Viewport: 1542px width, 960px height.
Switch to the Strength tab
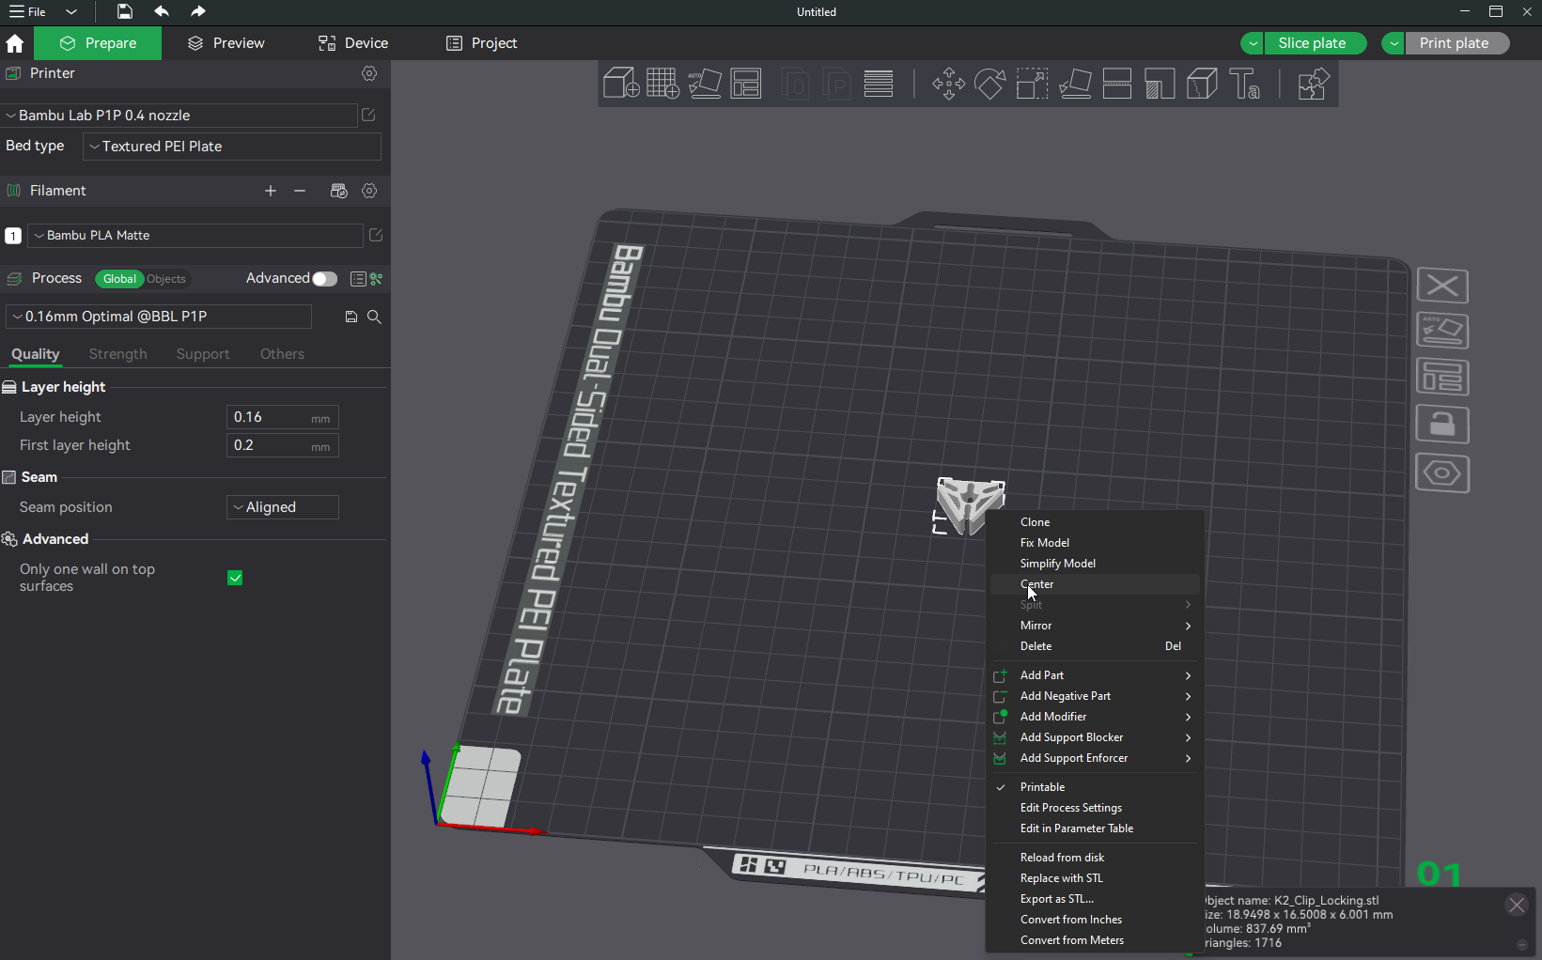click(x=117, y=354)
